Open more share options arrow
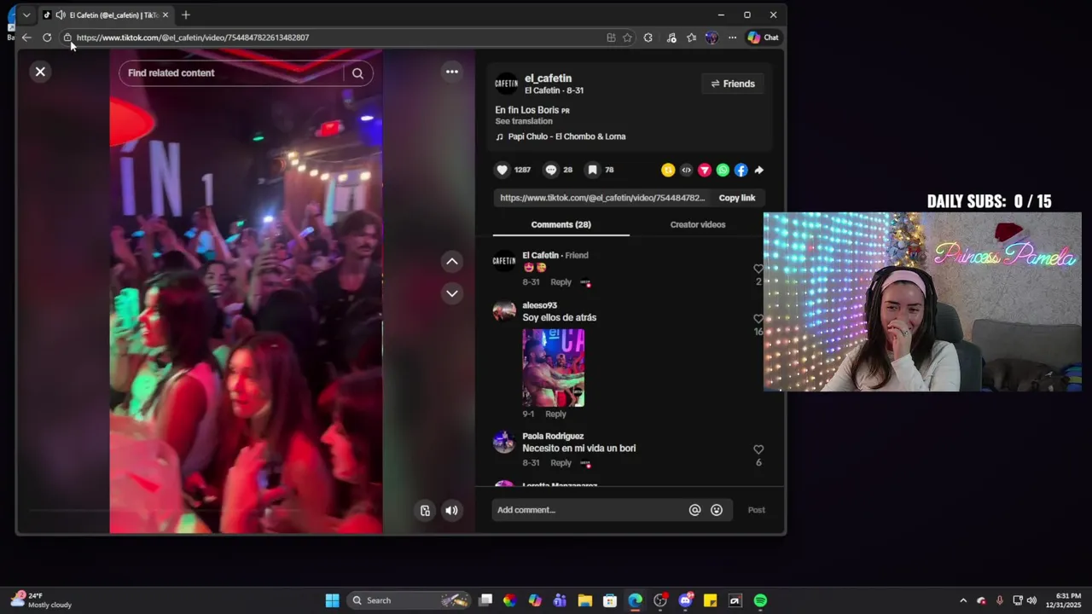The image size is (1092, 614). point(758,171)
